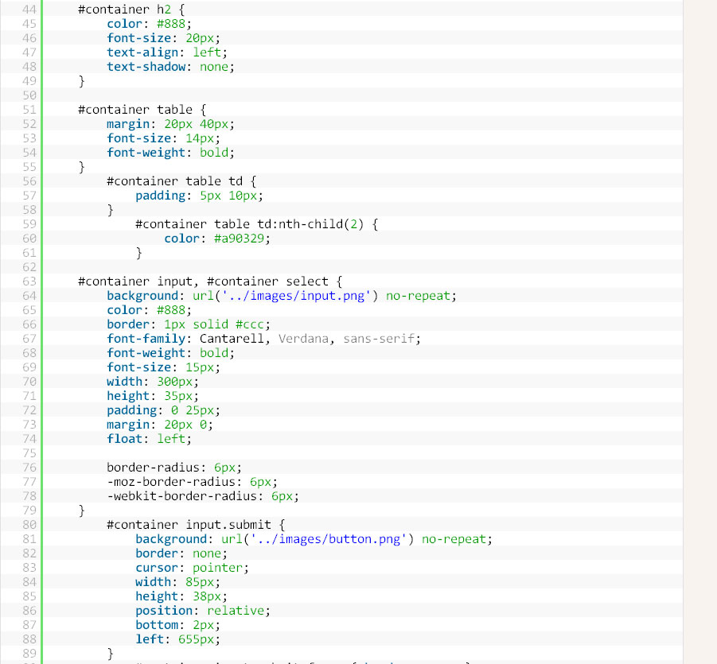Click the '-moz-border-radius' property

point(170,482)
